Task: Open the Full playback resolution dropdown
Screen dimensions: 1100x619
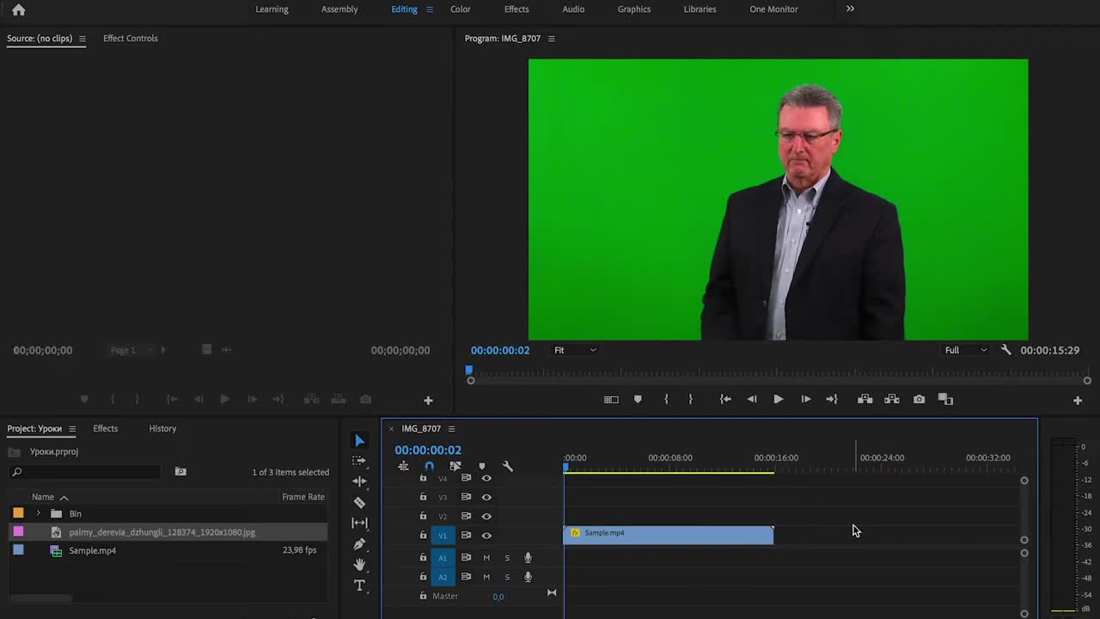Action: (966, 350)
